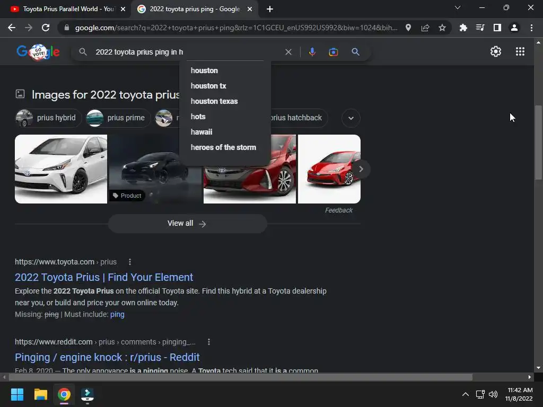Click View all images button
Viewport: 543px width, 407px height.
(187, 224)
